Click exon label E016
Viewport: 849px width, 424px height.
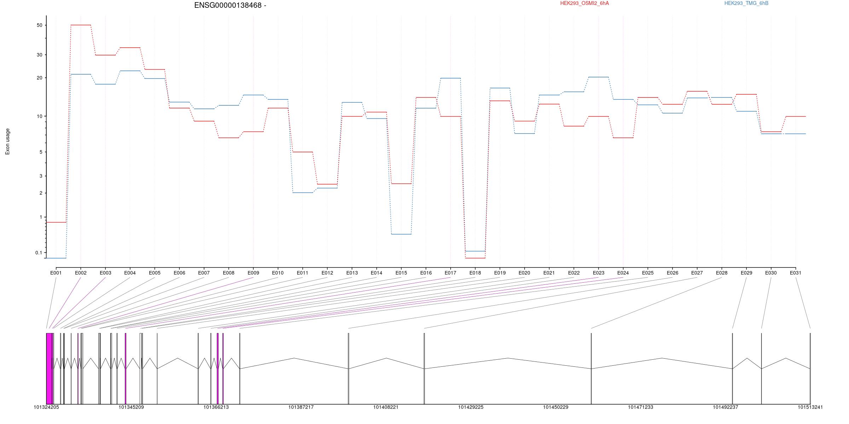[x=426, y=273]
